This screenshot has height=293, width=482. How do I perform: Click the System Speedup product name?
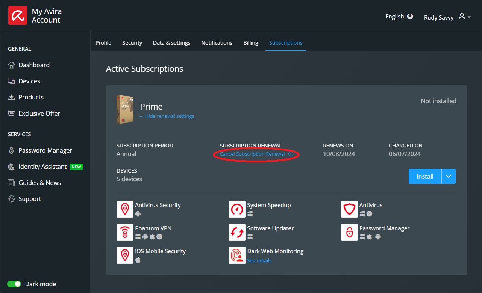(269, 205)
